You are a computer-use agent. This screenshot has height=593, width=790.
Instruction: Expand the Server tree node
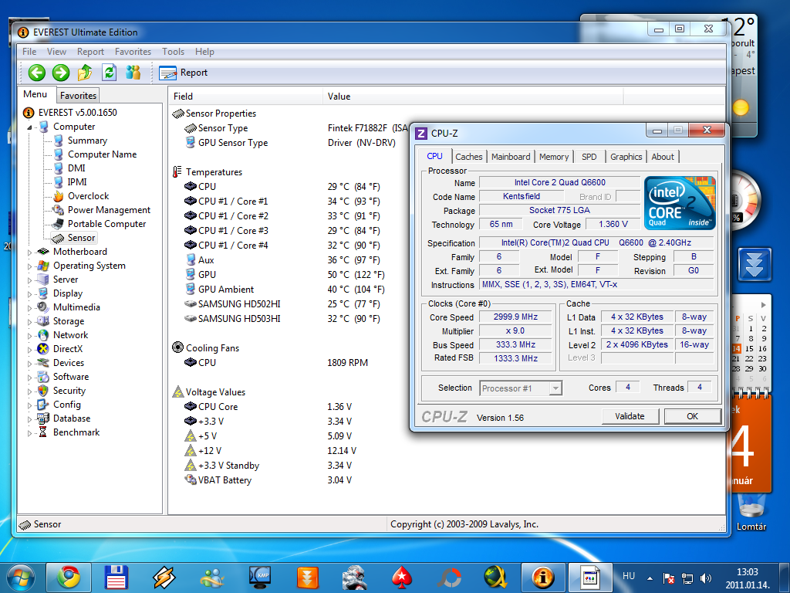pyautogui.click(x=30, y=280)
